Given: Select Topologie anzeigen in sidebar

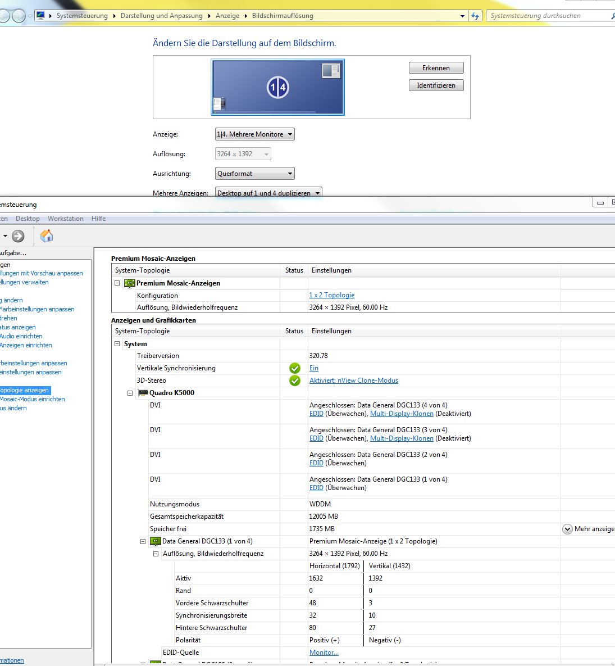Looking at the screenshot, I should point(25,390).
